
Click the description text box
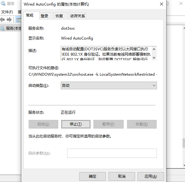pyautogui.click(x=109, y=53)
